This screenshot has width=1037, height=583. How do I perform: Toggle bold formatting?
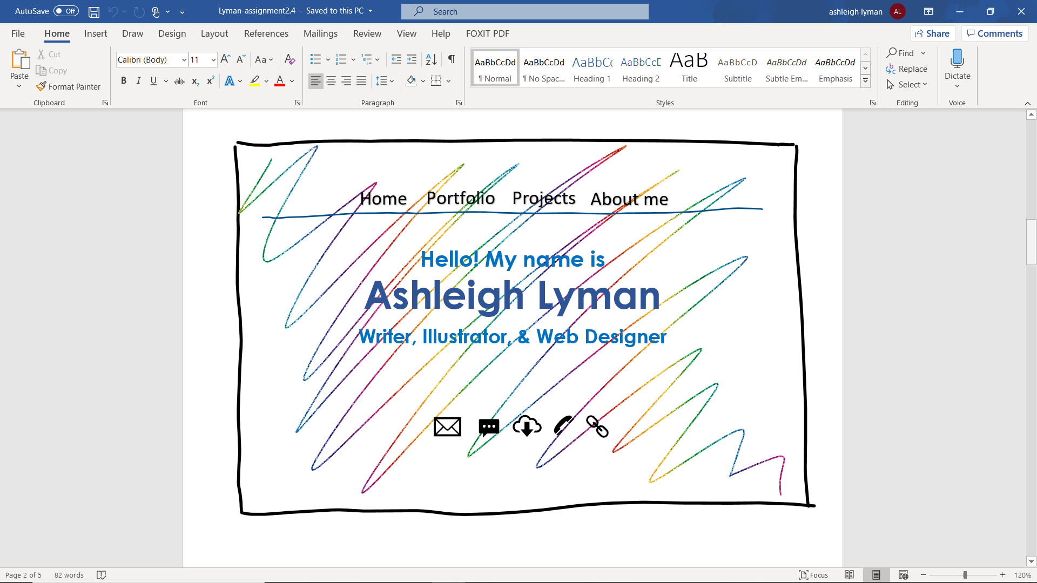[x=124, y=81]
